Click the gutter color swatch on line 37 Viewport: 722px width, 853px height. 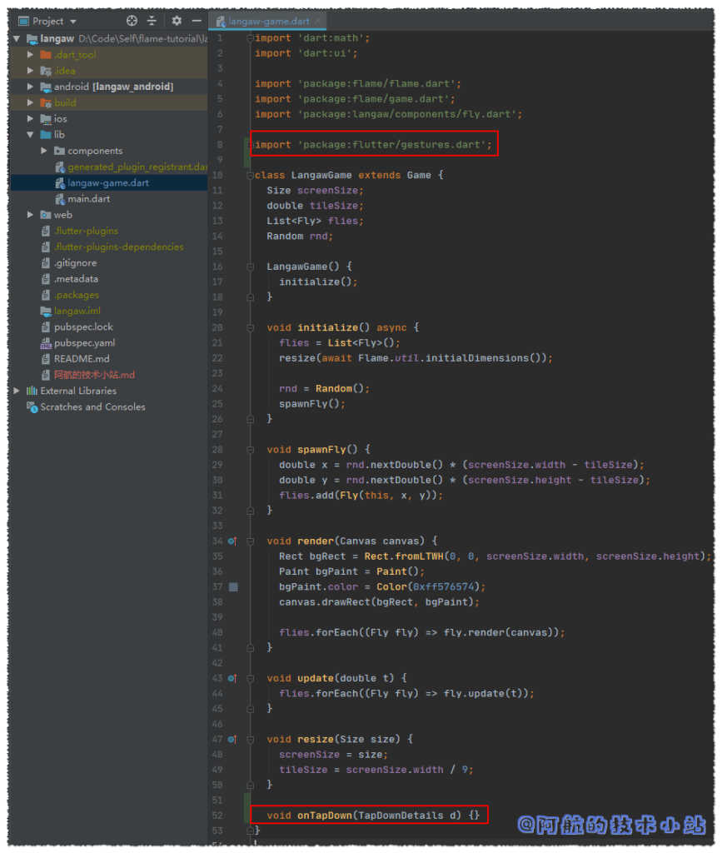[x=233, y=587]
